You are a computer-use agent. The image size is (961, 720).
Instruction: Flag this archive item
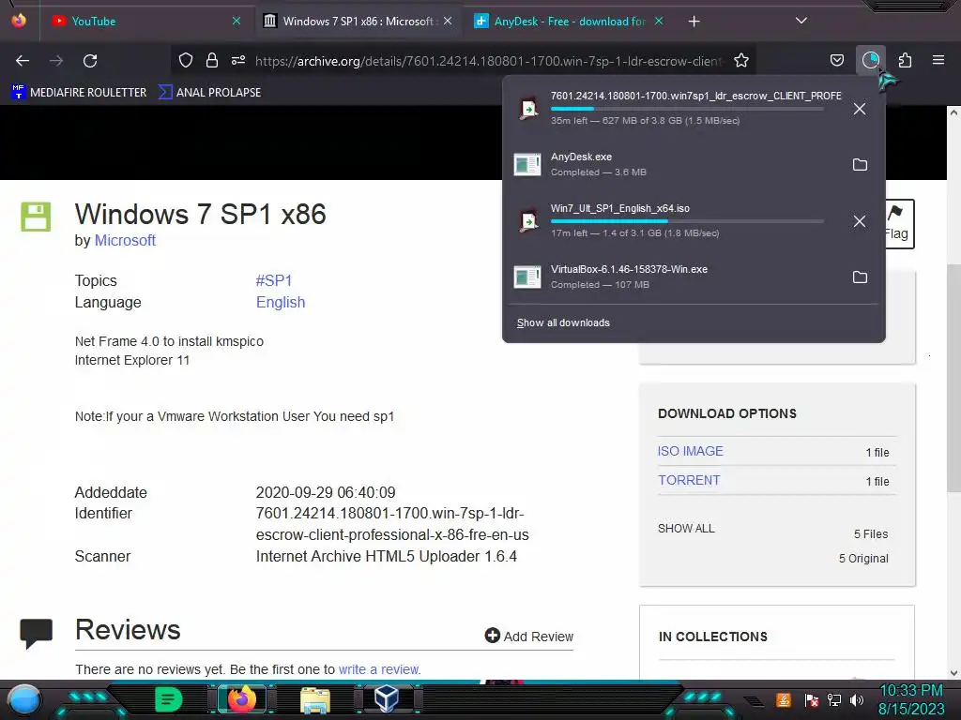898,223
